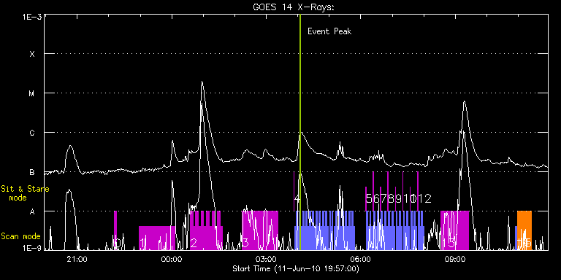Click the yellow "Sit & Stare mode" label

tap(25, 192)
